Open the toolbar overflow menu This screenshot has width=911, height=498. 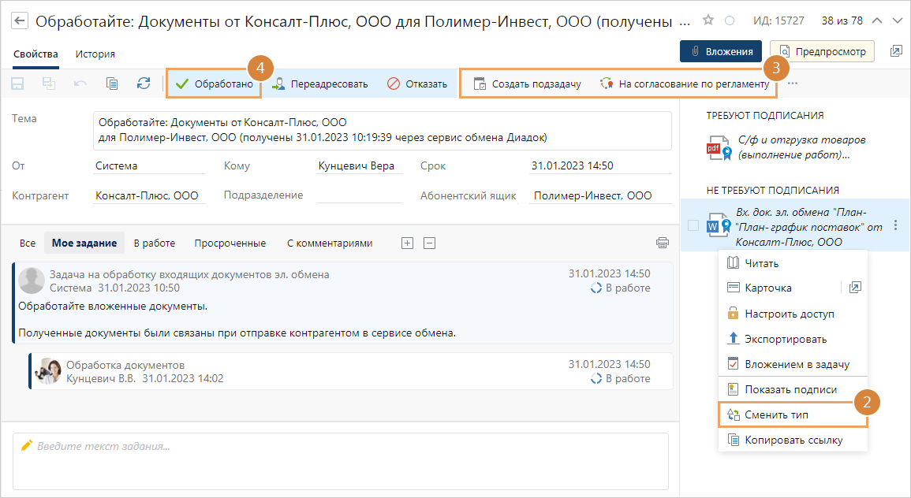click(793, 84)
